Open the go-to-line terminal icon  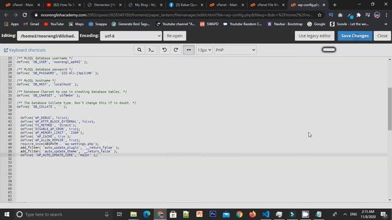[x=151, y=50]
